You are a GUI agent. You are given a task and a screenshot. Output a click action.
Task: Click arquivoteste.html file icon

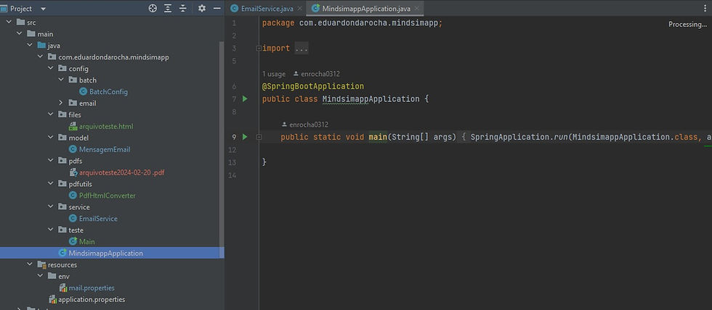(73, 126)
